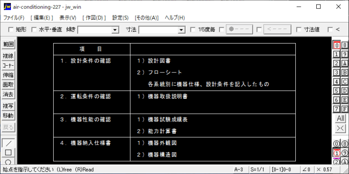Click layer button 4
The width and height of the screenshot is (349, 174).
[337, 82]
